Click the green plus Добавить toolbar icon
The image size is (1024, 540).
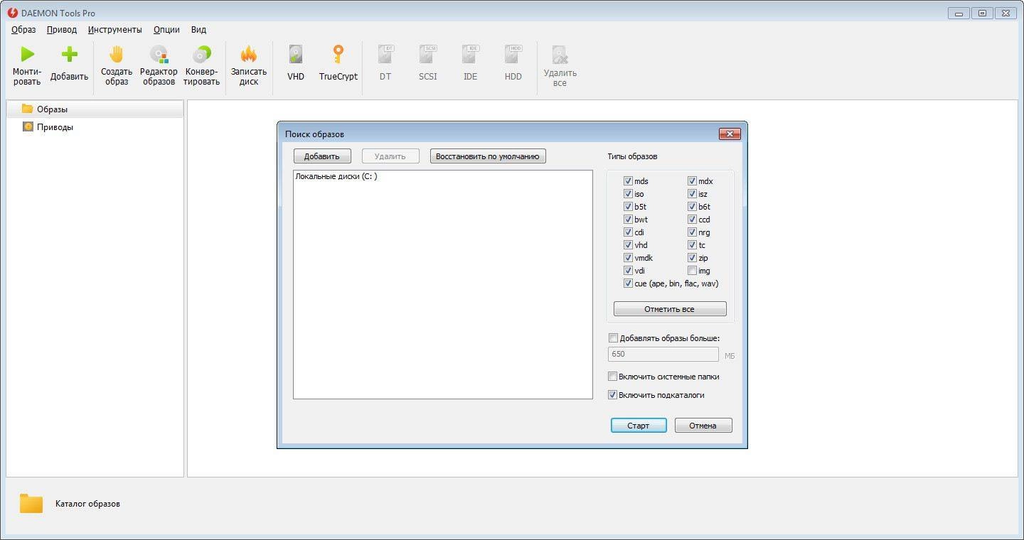pos(69,54)
